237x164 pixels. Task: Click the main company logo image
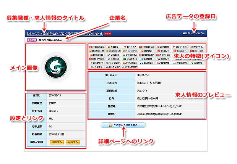(x=56, y=66)
